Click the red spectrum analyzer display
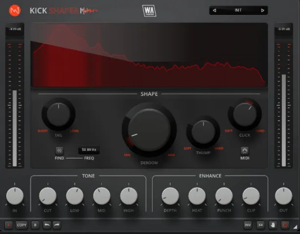The width and height of the screenshot is (300, 234). (x=149, y=55)
